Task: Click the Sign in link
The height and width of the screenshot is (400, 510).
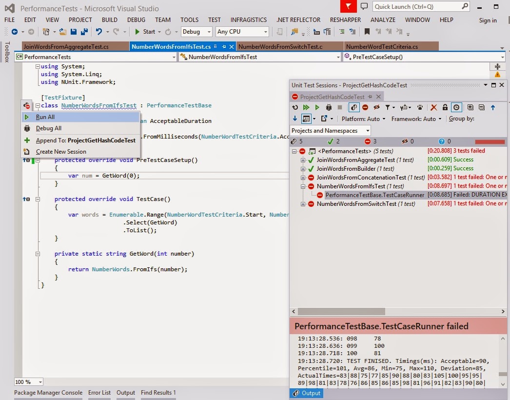Action: click(488, 20)
